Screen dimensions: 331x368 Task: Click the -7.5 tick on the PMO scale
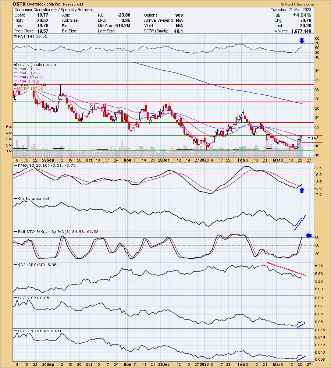319,195
